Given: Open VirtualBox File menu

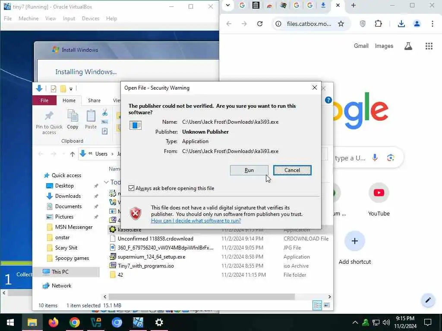Looking at the screenshot, I should (8, 18).
